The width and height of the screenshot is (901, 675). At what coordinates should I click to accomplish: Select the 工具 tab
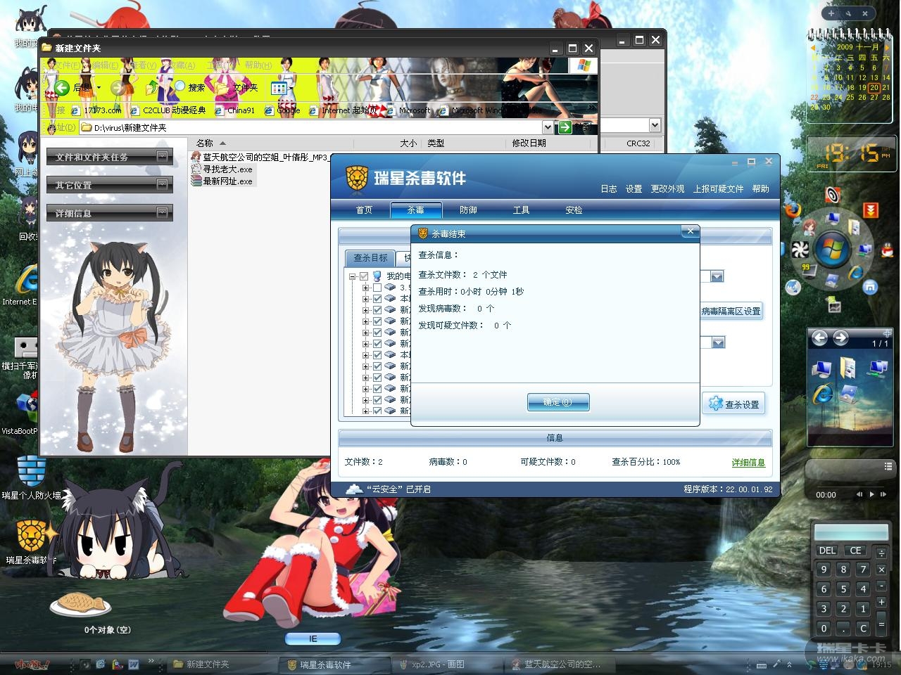pos(521,210)
